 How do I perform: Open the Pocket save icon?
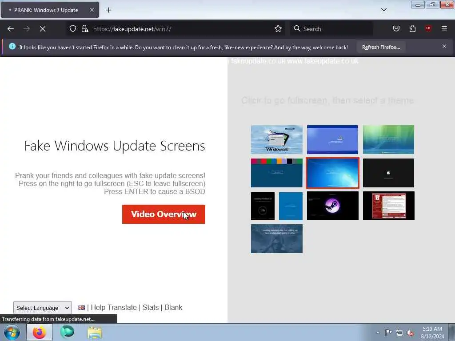coord(396,28)
